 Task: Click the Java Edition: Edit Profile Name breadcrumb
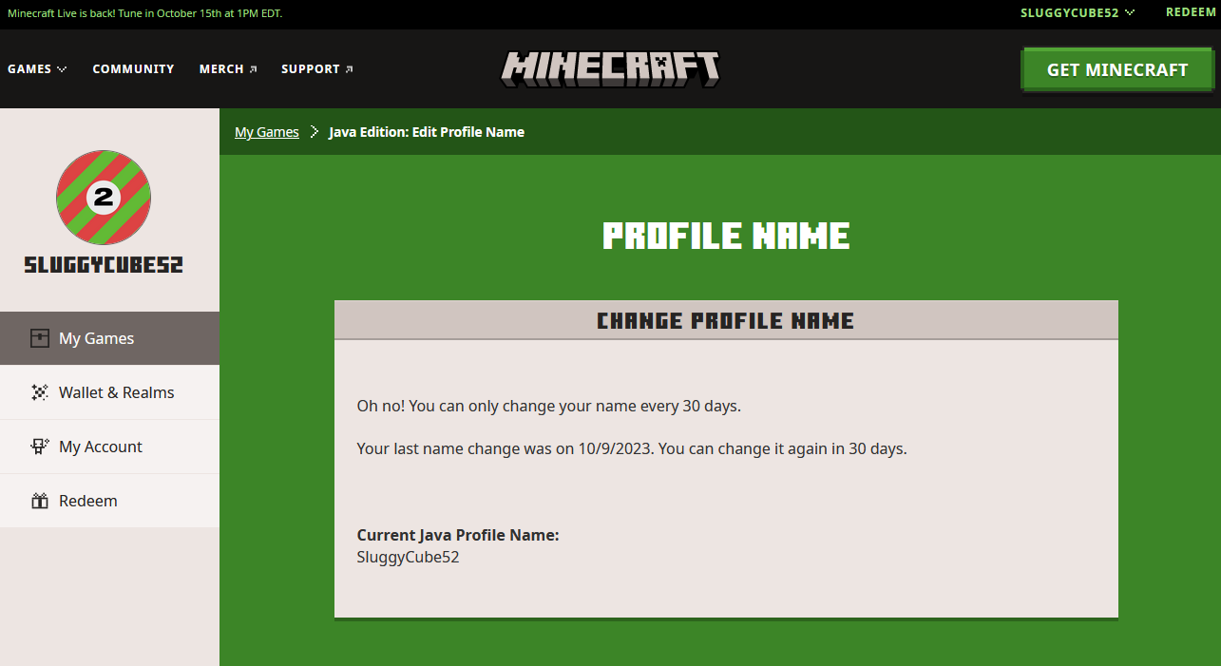pos(427,132)
